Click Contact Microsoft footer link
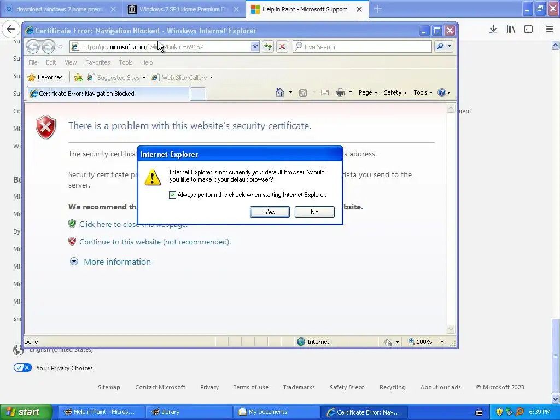Image resolution: width=560 pixels, height=420 pixels. point(160,387)
